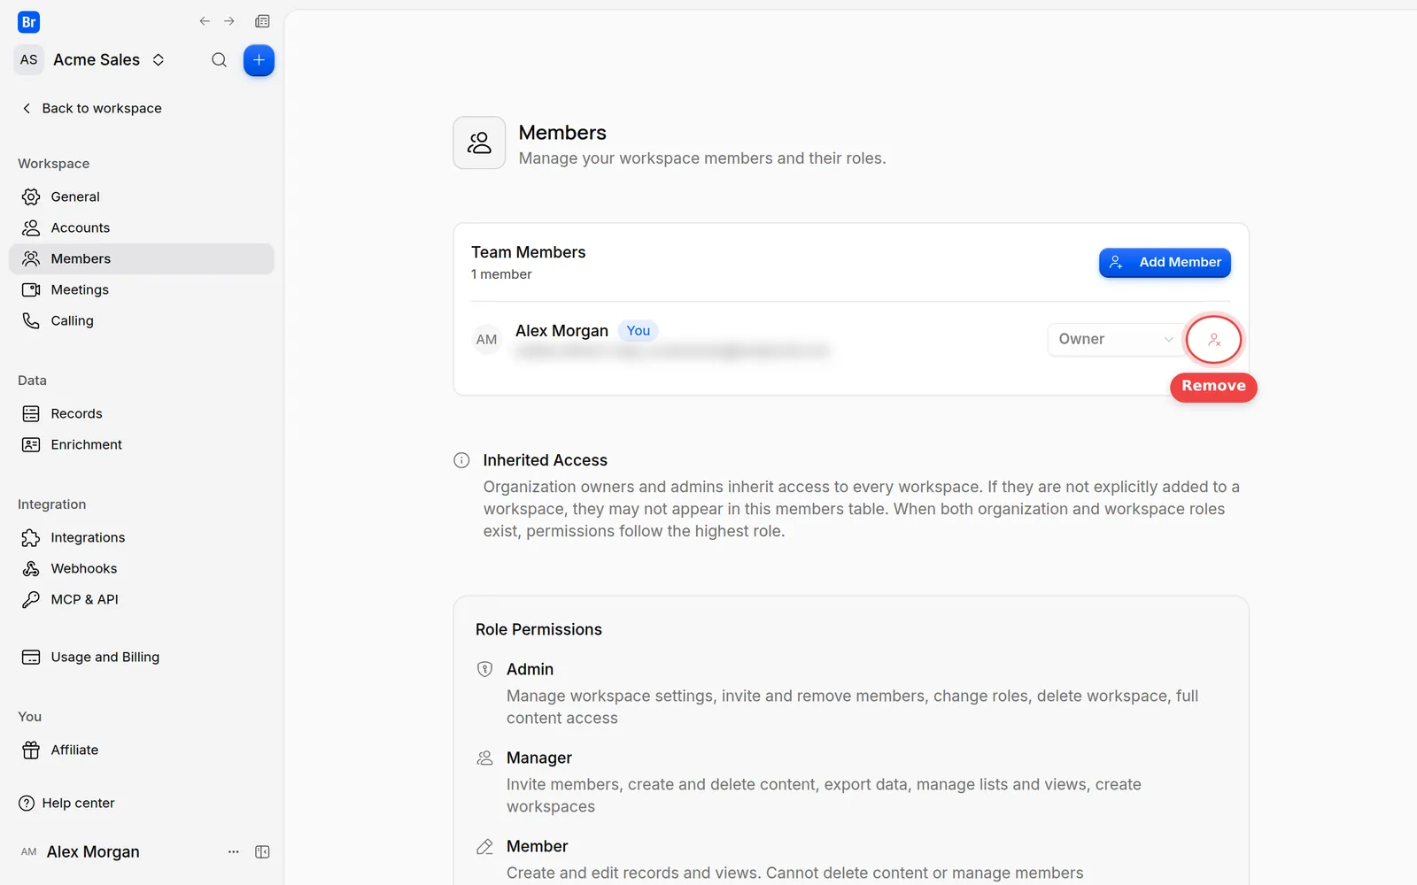This screenshot has width=1417, height=885.
Task: Click the Add Member button
Action: click(1165, 262)
